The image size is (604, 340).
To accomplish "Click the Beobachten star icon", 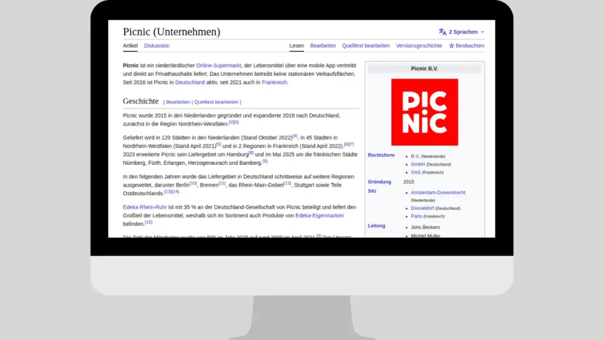I will pyautogui.click(x=451, y=45).
